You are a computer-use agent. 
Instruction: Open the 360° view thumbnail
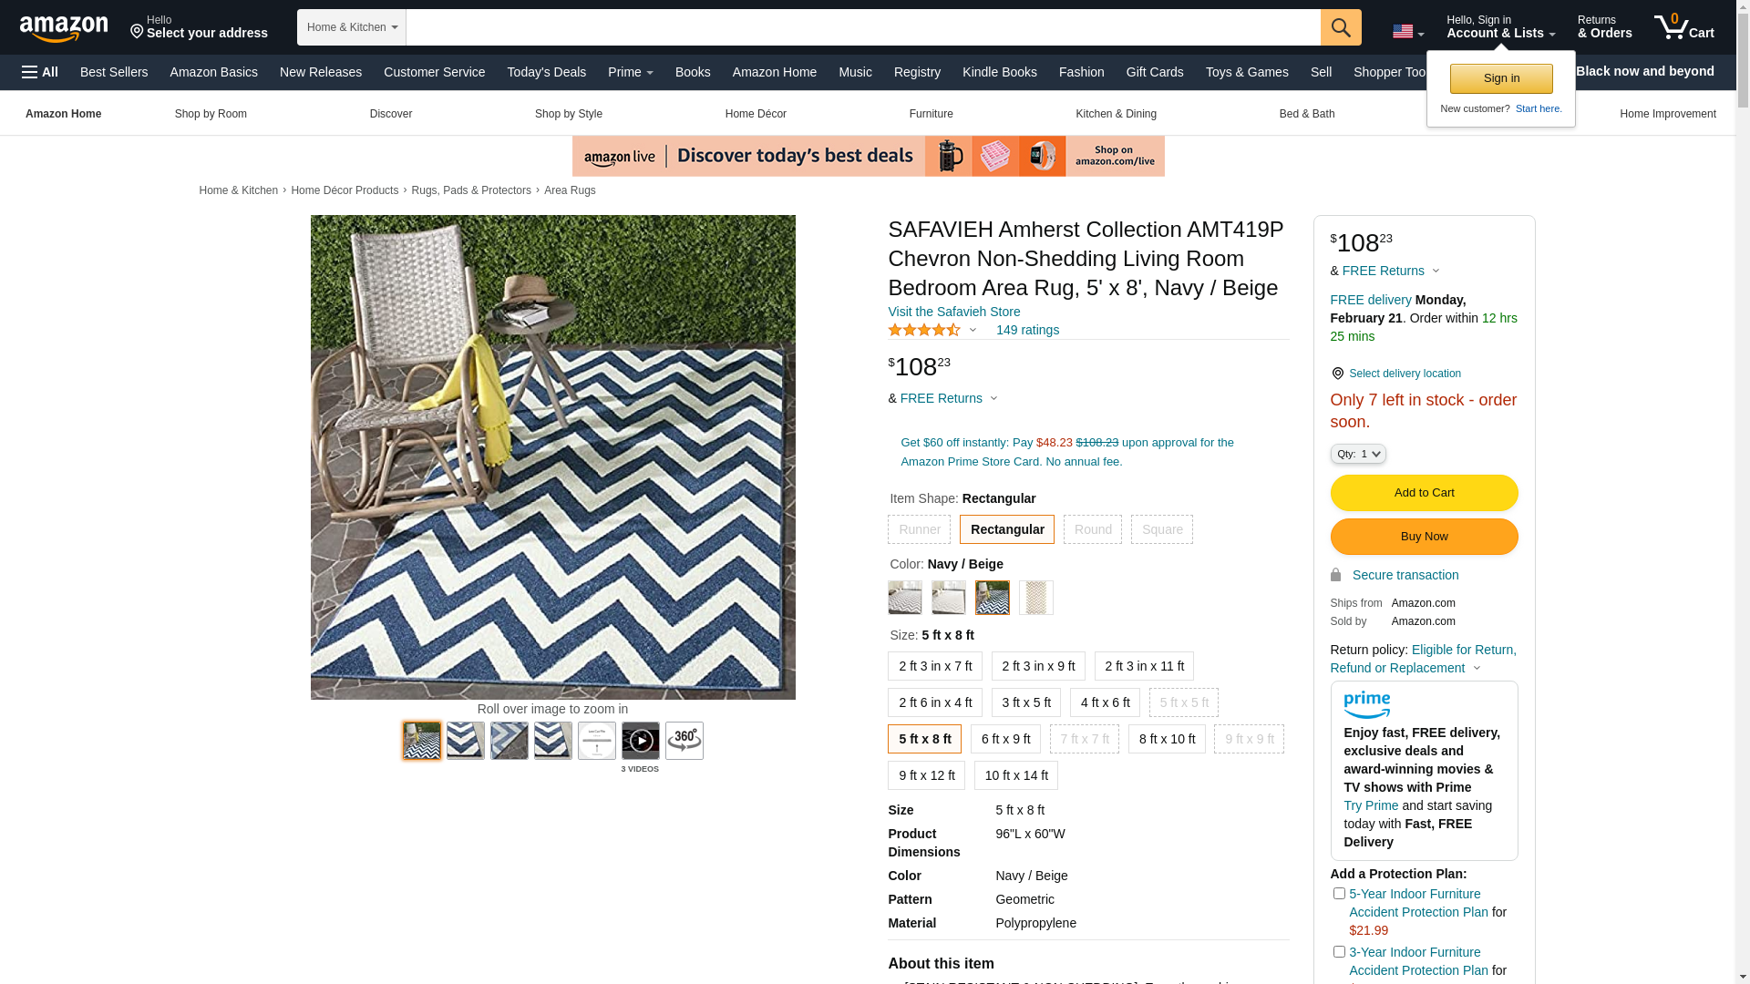(684, 741)
